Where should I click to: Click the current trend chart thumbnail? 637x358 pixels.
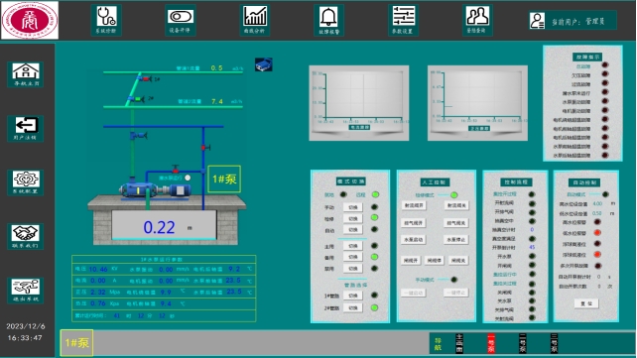point(359,103)
